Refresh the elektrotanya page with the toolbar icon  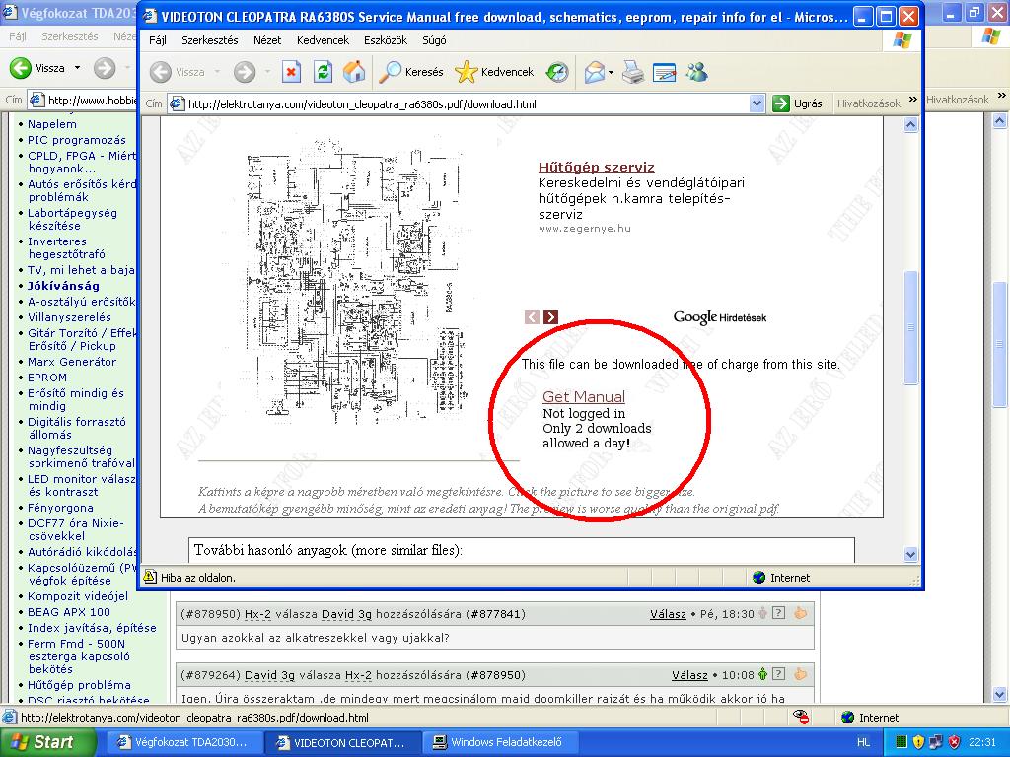[323, 72]
